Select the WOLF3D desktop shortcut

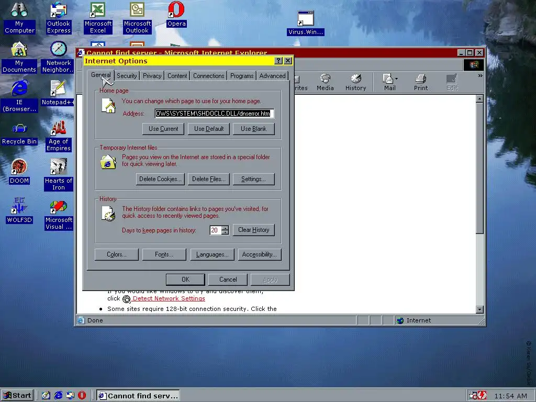click(19, 211)
